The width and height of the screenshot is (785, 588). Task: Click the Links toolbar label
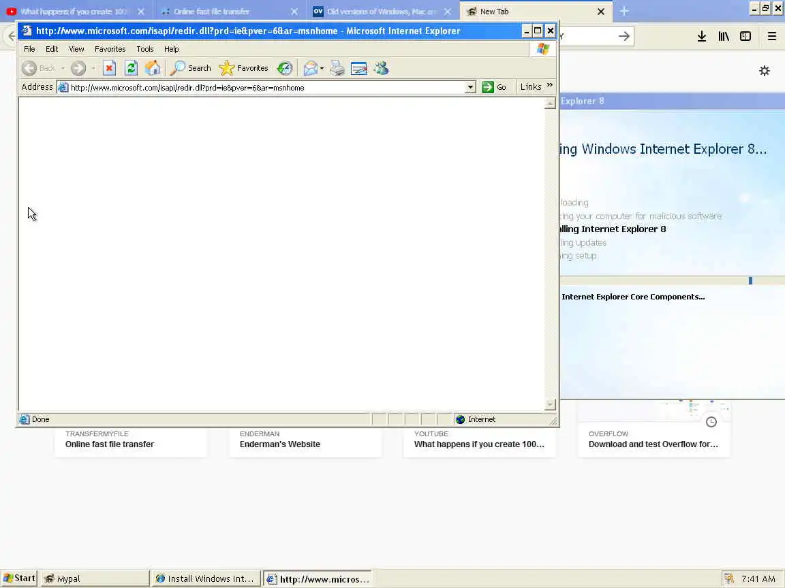[531, 87]
